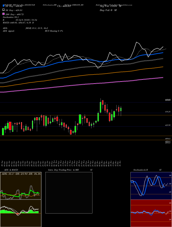This screenshot has height=227, width=172.
Task: Click the '50 Day = 428.31' label
Action: coord(14,10)
